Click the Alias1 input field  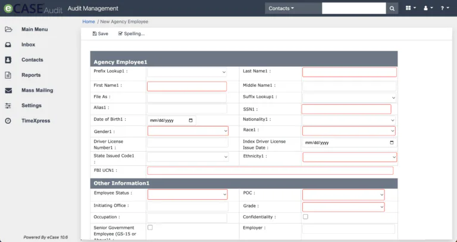pyautogui.click(x=187, y=109)
